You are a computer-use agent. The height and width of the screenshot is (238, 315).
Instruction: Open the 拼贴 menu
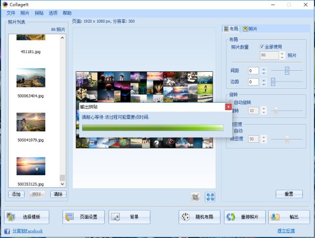point(39,13)
